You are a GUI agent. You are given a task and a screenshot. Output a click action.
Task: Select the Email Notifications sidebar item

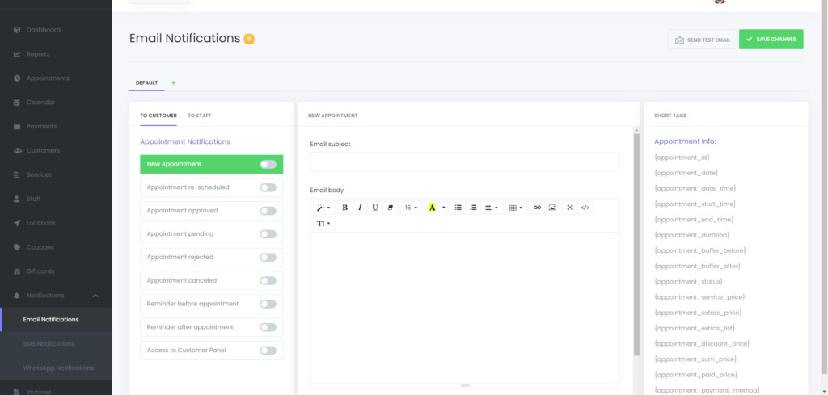click(x=56, y=320)
